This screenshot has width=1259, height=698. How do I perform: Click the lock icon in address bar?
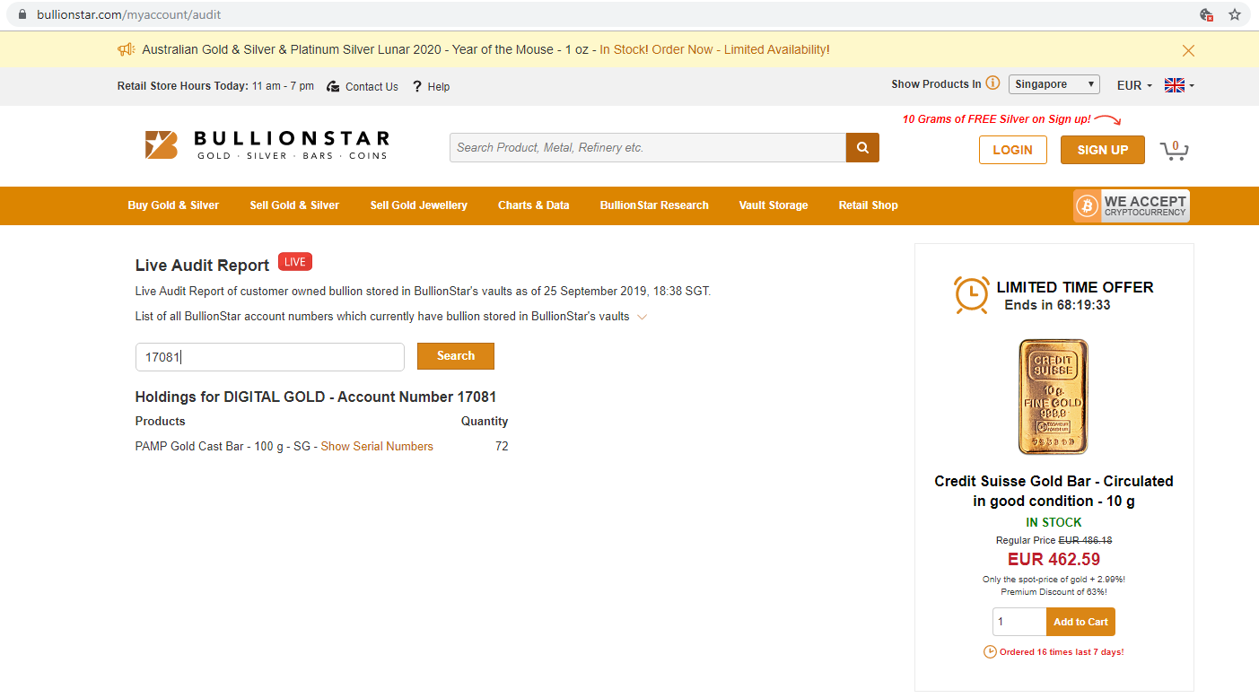[x=23, y=14]
